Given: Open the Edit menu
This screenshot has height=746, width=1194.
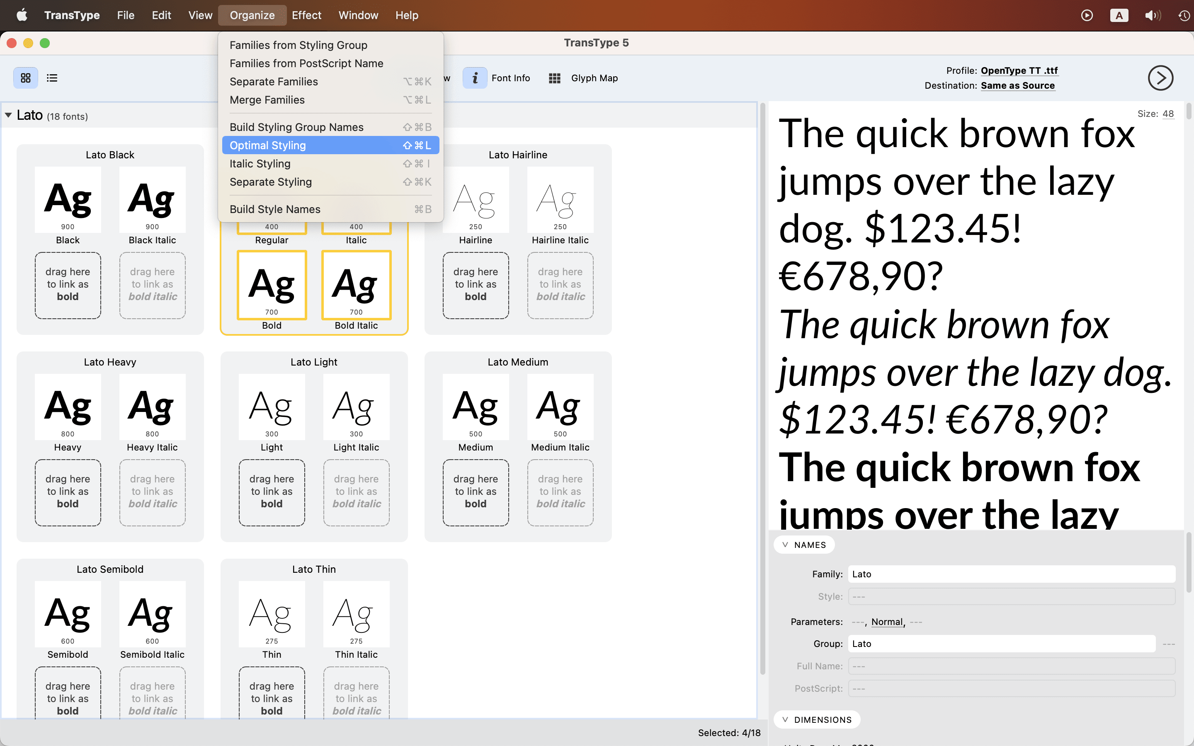Looking at the screenshot, I should click(x=161, y=15).
